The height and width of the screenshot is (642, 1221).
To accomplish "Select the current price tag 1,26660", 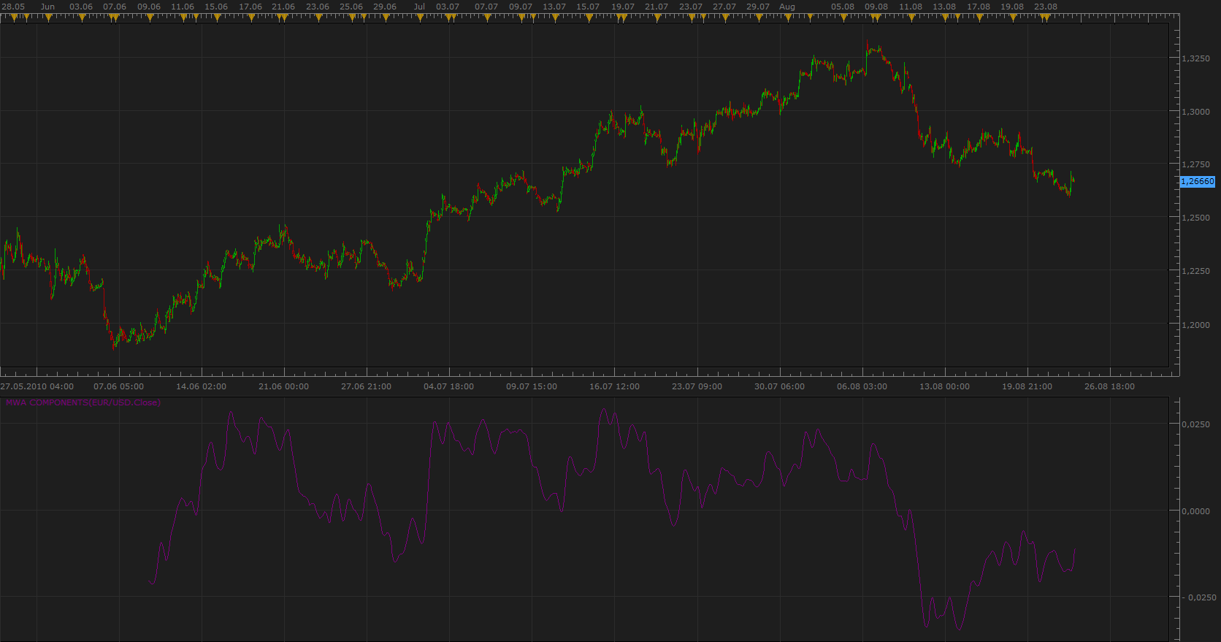I will click(1198, 181).
